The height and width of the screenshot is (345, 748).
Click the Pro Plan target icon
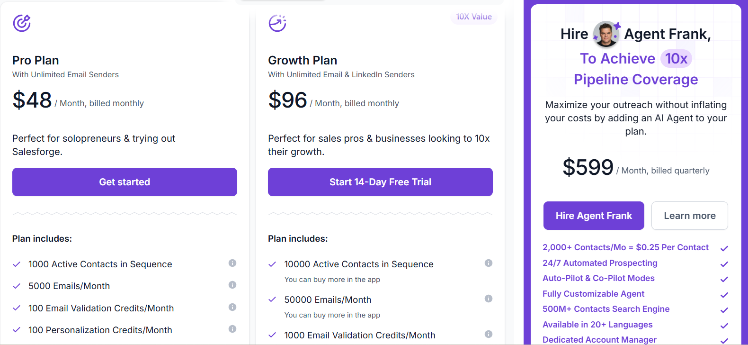click(x=21, y=23)
